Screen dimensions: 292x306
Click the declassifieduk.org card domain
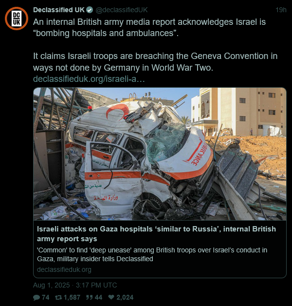coord(64,269)
